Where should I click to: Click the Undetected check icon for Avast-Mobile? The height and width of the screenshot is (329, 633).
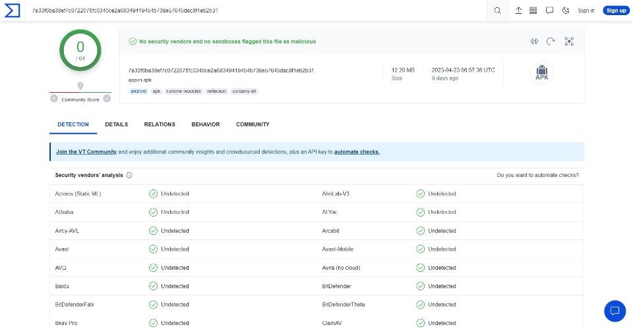pos(420,249)
